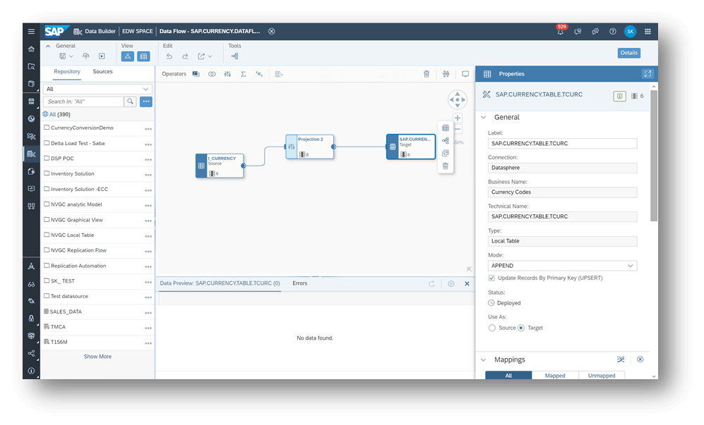Toggle full screen canvas view

point(465,74)
